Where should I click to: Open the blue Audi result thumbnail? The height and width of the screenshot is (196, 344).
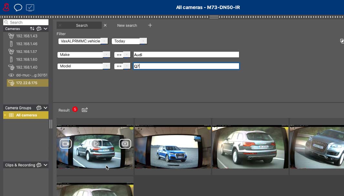point(173,147)
